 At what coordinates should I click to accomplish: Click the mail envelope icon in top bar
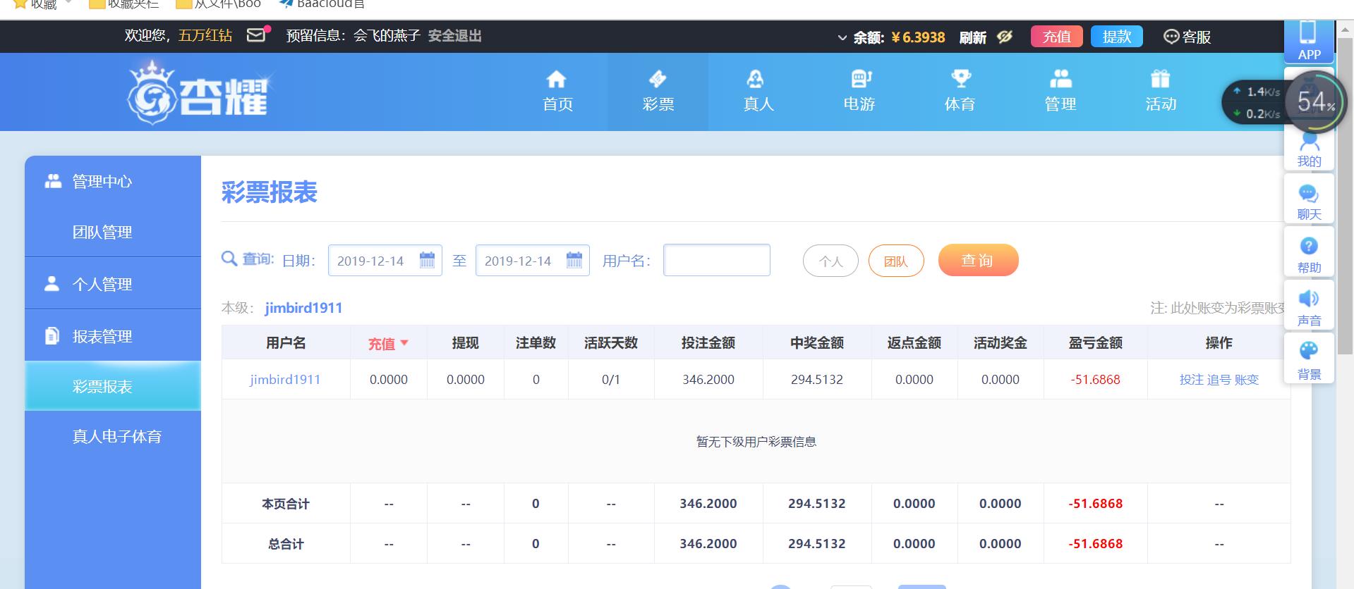(x=256, y=35)
